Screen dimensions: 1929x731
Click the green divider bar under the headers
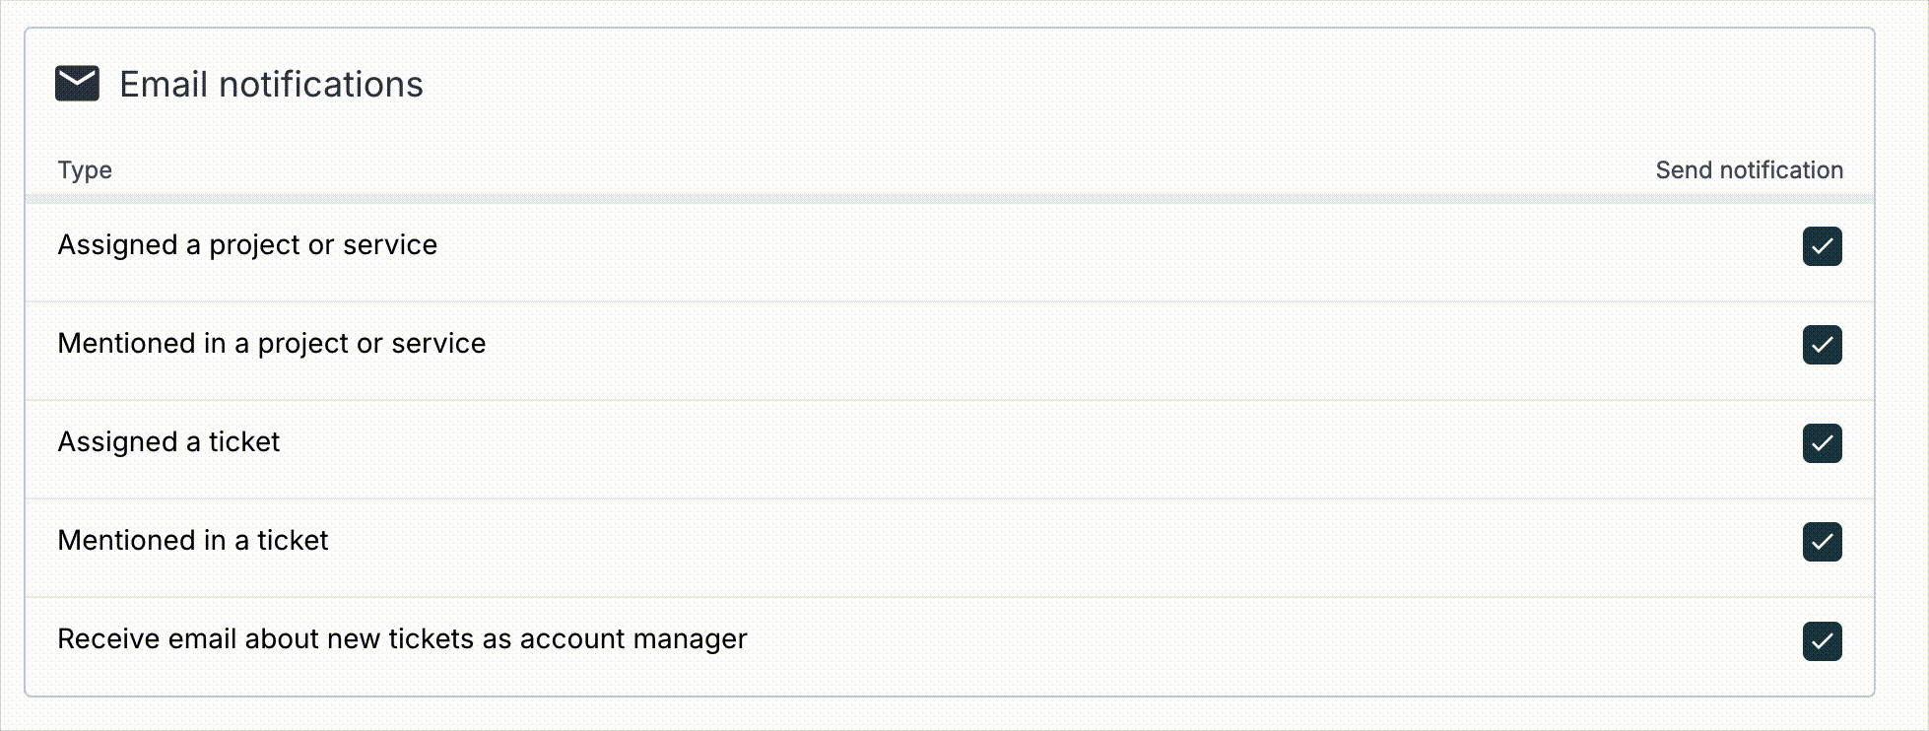[x=950, y=199]
